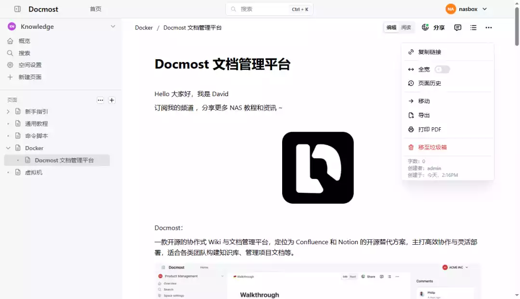
Task: Click the search input field
Action: (x=267, y=9)
